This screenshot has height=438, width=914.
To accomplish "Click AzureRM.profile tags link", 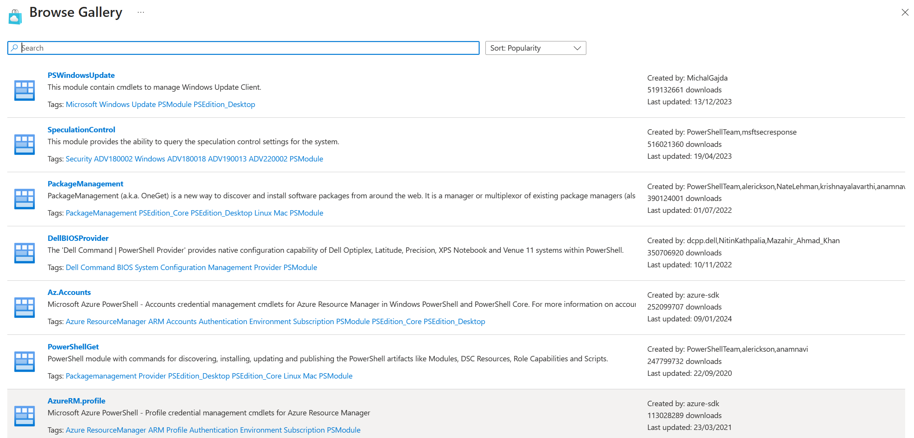I will pos(213,430).
